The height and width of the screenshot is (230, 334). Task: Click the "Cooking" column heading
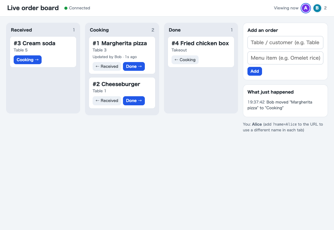pyautogui.click(x=99, y=30)
